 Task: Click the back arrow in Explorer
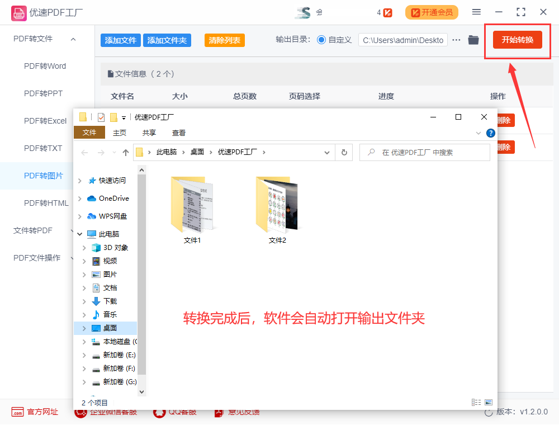coord(84,153)
